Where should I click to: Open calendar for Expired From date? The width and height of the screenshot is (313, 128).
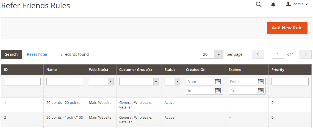[261, 82]
